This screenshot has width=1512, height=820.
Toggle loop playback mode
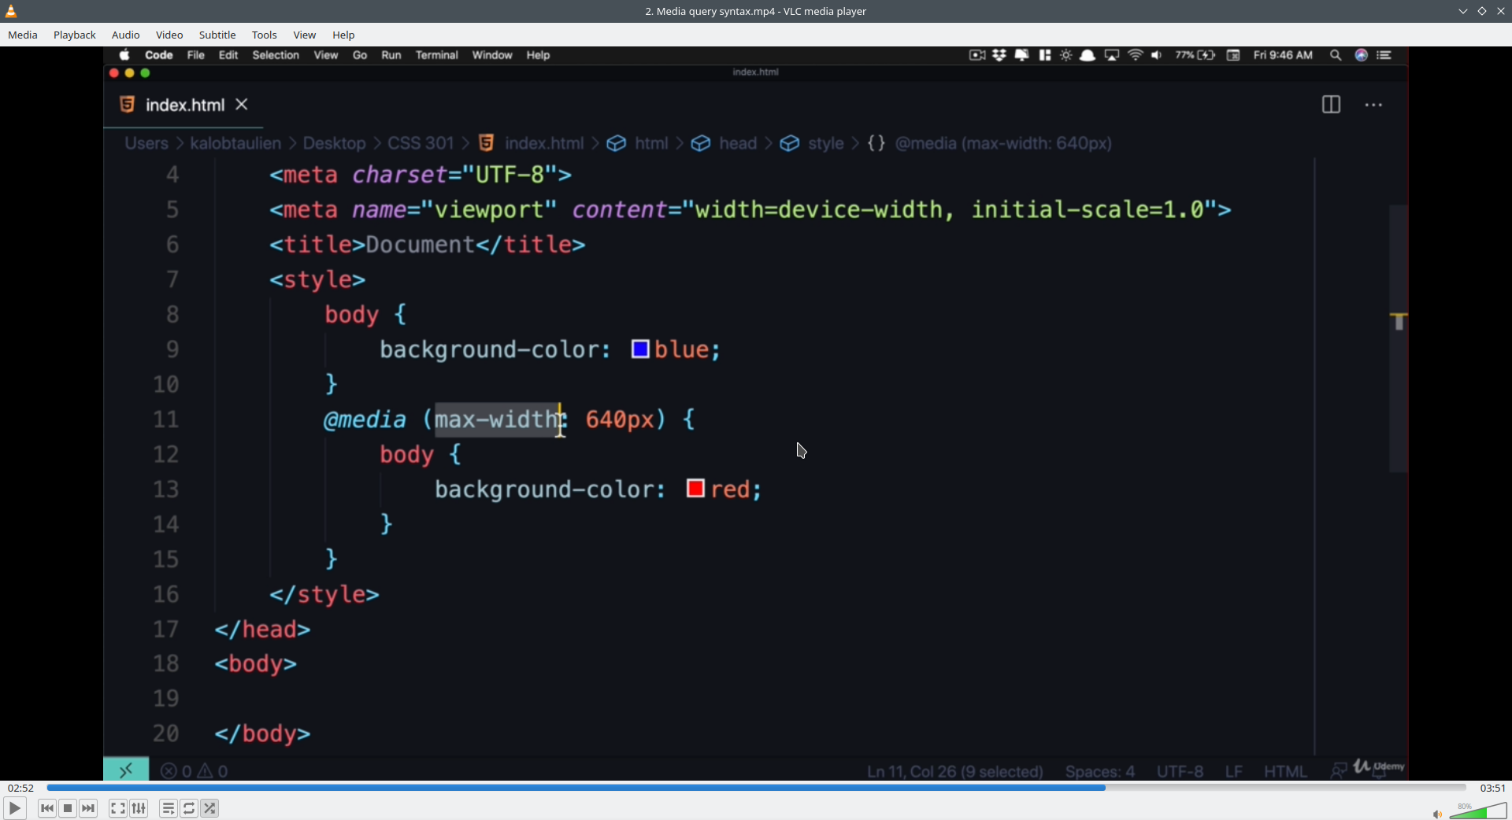pos(189,808)
